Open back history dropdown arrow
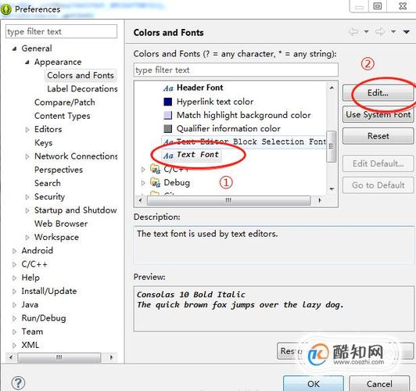 (367, 32)
